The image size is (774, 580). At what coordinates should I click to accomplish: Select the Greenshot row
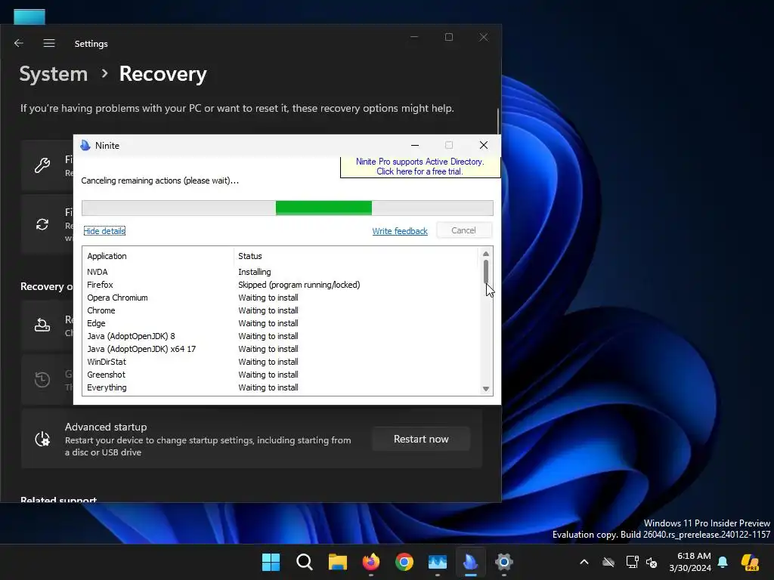click(281, 375)
